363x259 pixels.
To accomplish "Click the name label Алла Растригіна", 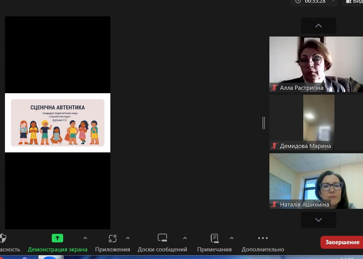I will pos(302,88).
